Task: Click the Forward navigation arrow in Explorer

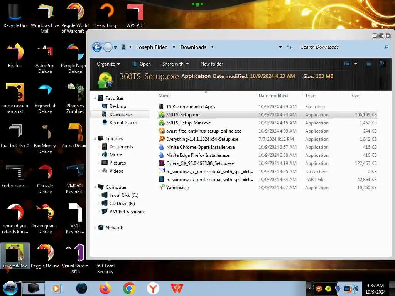Action: [x=108, y=47]
